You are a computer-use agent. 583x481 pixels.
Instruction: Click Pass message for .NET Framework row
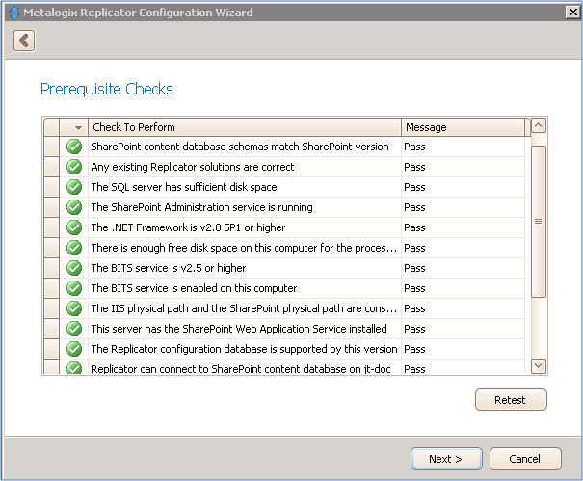(x=414, y=227)
